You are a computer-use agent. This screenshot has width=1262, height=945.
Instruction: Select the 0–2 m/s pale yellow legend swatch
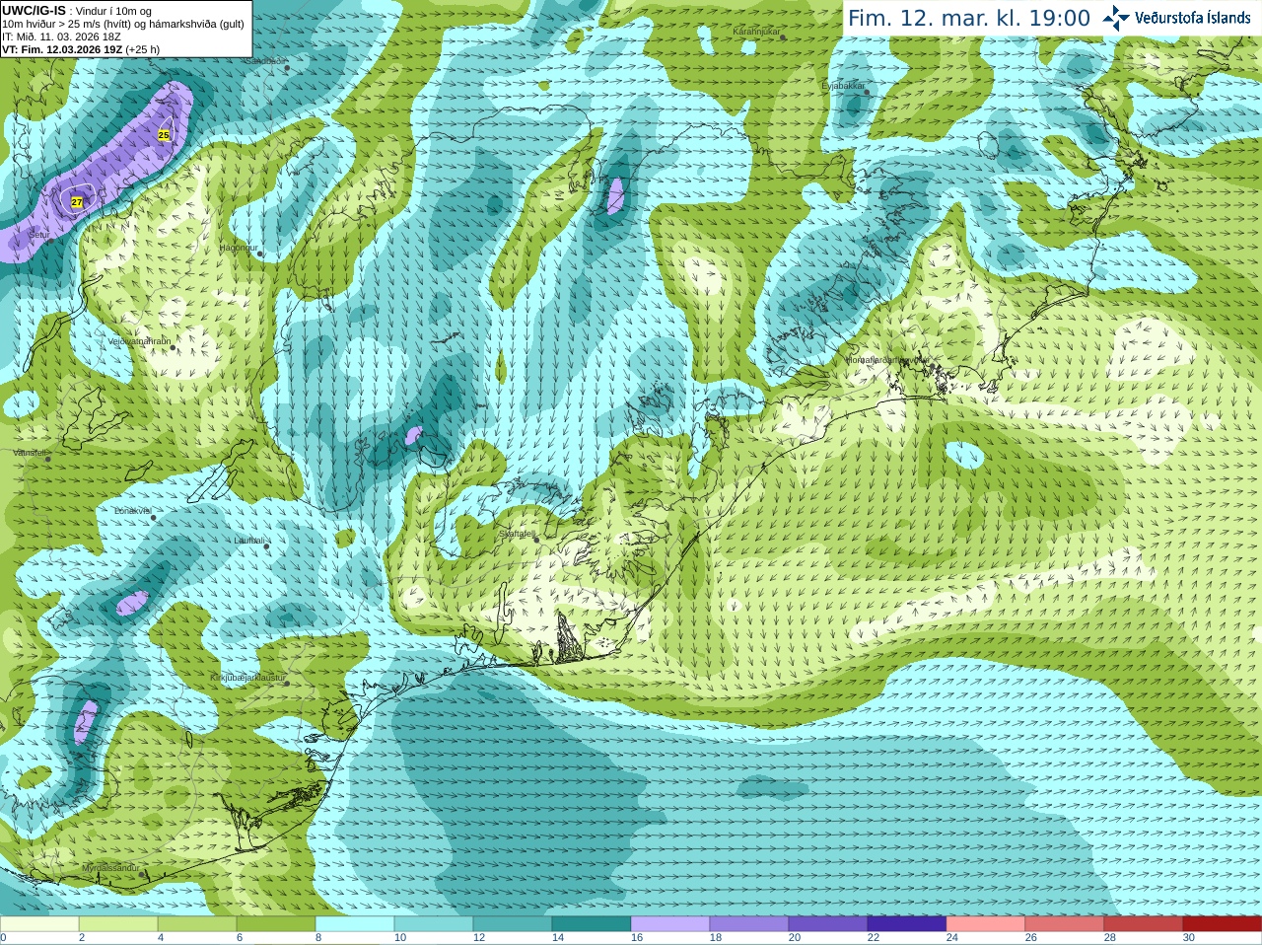(x=39, y=924)
